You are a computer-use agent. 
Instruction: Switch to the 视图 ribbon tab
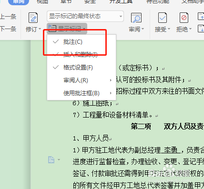pos(42,1)
